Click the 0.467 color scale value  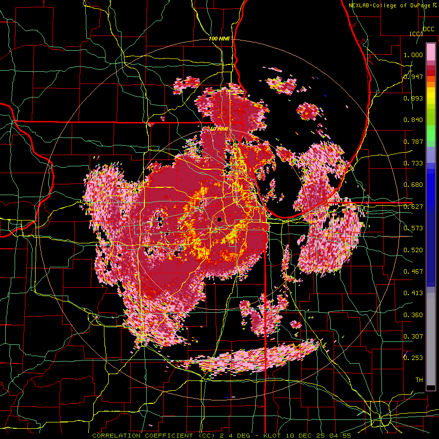(413, 272)
